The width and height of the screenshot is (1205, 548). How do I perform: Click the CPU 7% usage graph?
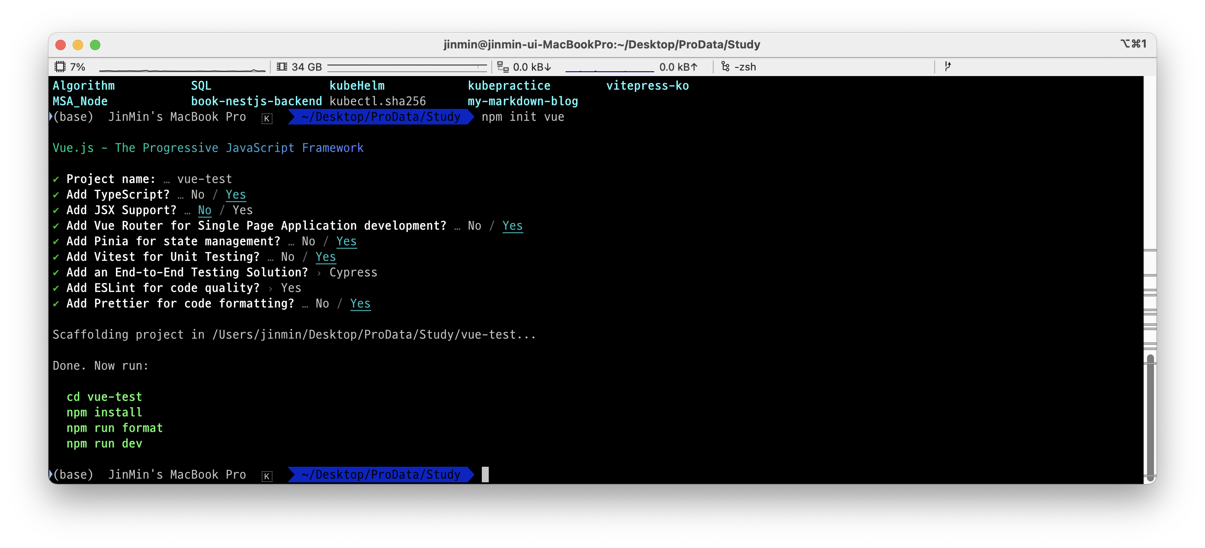[x=183, y=68]
